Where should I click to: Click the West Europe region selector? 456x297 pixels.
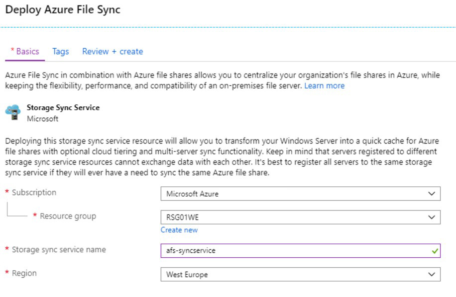pyautogui.click(x=300, y=274)
